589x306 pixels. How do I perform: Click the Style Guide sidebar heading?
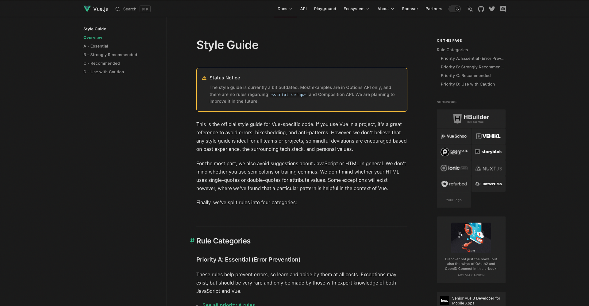[x=95, y=29]
